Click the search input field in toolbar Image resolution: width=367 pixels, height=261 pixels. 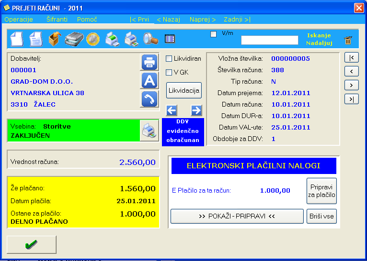point(269,40)
